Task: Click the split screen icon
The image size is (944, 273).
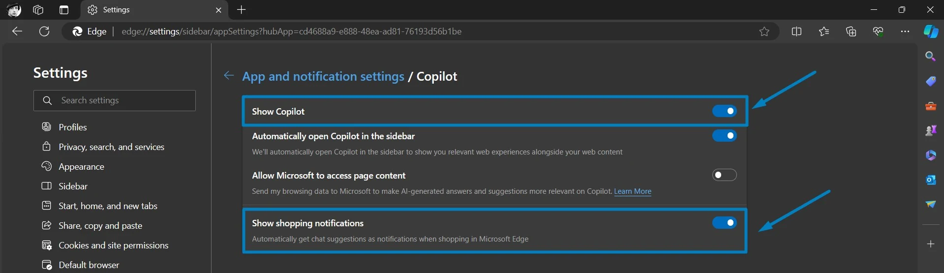Action: tap(796, 31)
